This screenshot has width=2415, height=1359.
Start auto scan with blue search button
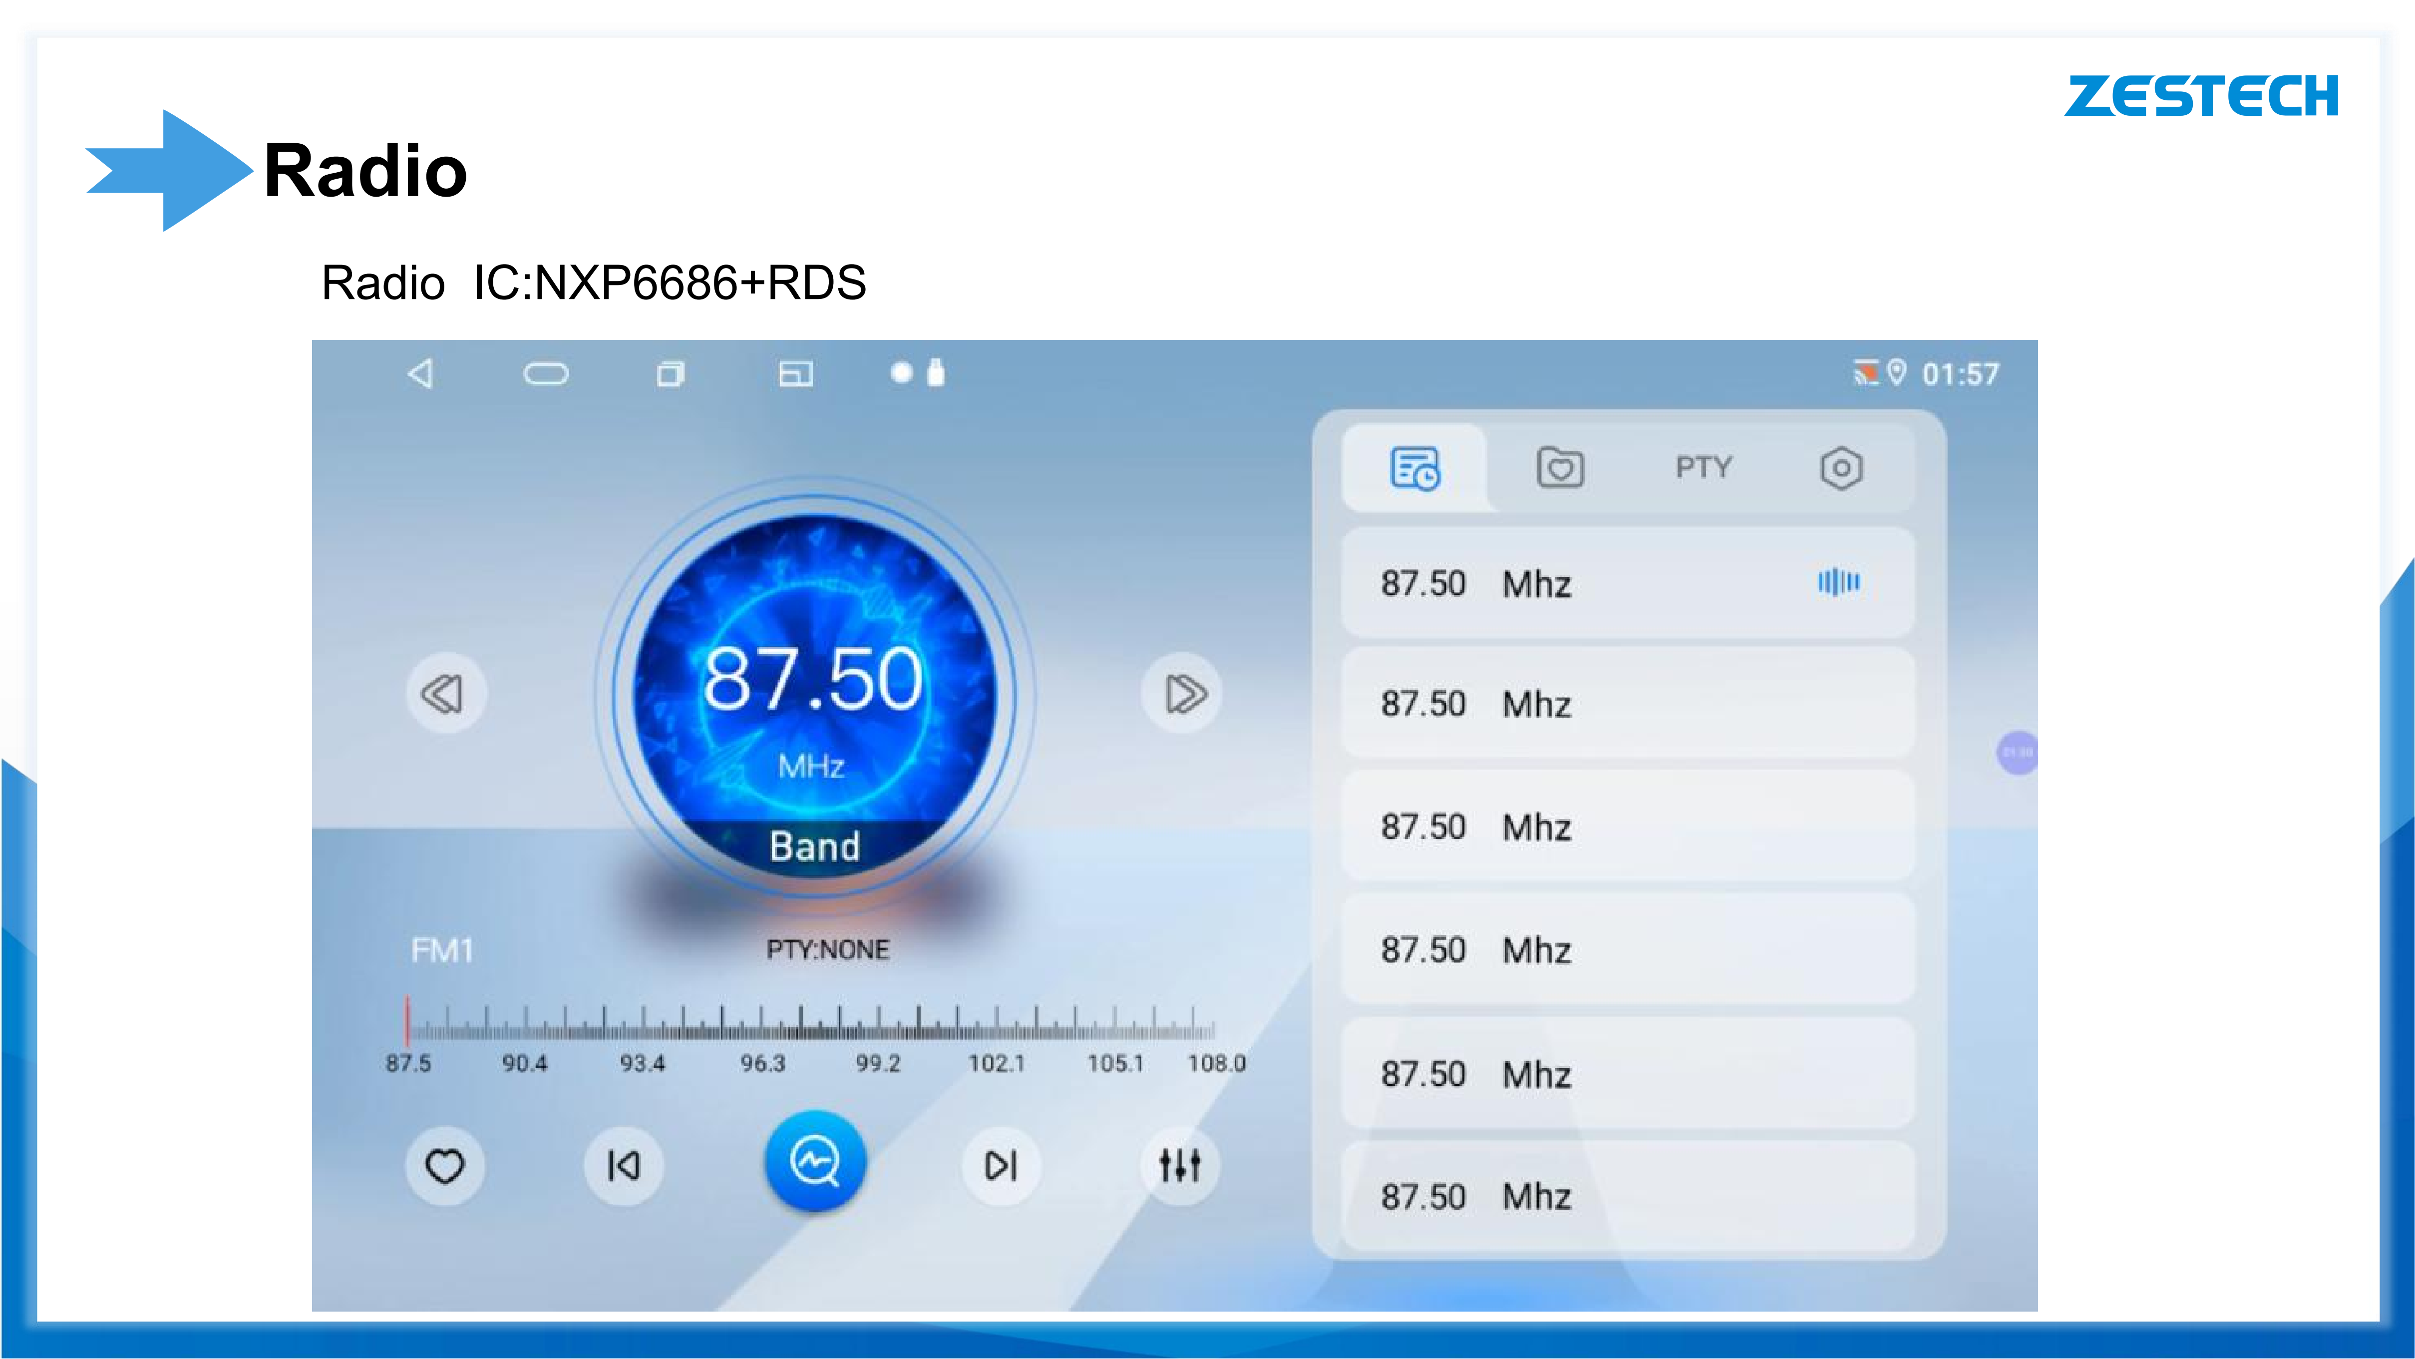tap(815, 1162)
